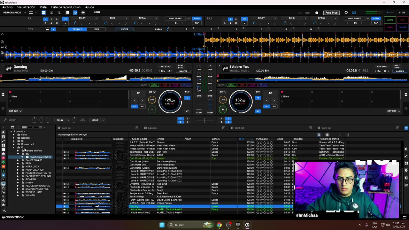Click the mixer channel 2 STEM button
Screen dimensions: 409x230
(x=210, y=112)
